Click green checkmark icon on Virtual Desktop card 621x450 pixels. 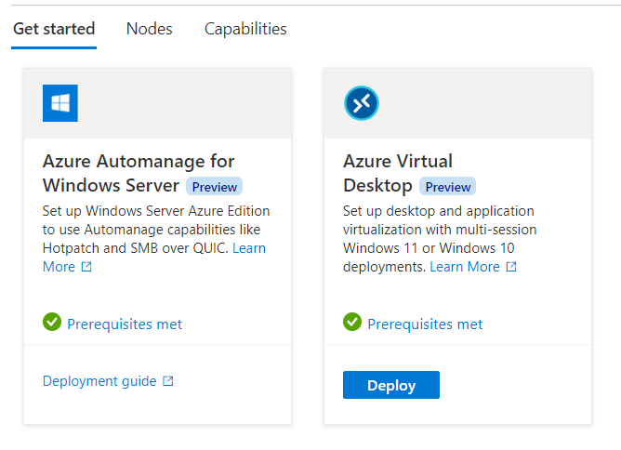click(352, 322)
